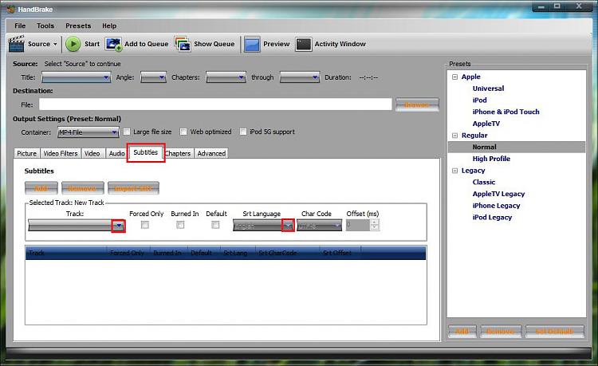The image size is (598, 366).
Task: Collapse the Legacy presets group
Action: coord(454,171)
